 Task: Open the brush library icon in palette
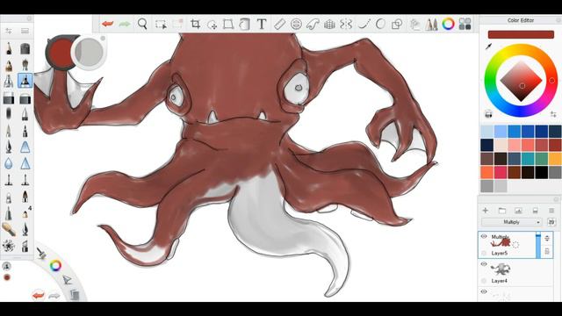[x=25, y=32]
